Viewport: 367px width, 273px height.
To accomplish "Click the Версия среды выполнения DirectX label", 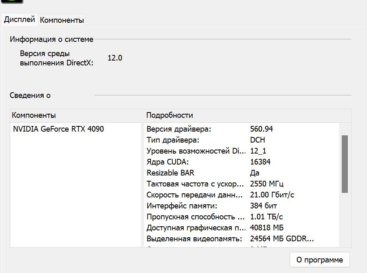I will click(57, 58).
